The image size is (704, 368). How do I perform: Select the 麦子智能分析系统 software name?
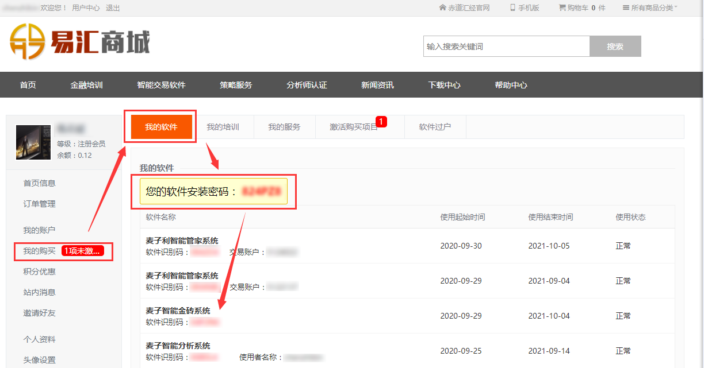point(178,346)
